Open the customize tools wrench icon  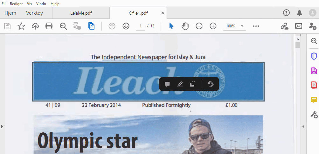pos(314,115)
